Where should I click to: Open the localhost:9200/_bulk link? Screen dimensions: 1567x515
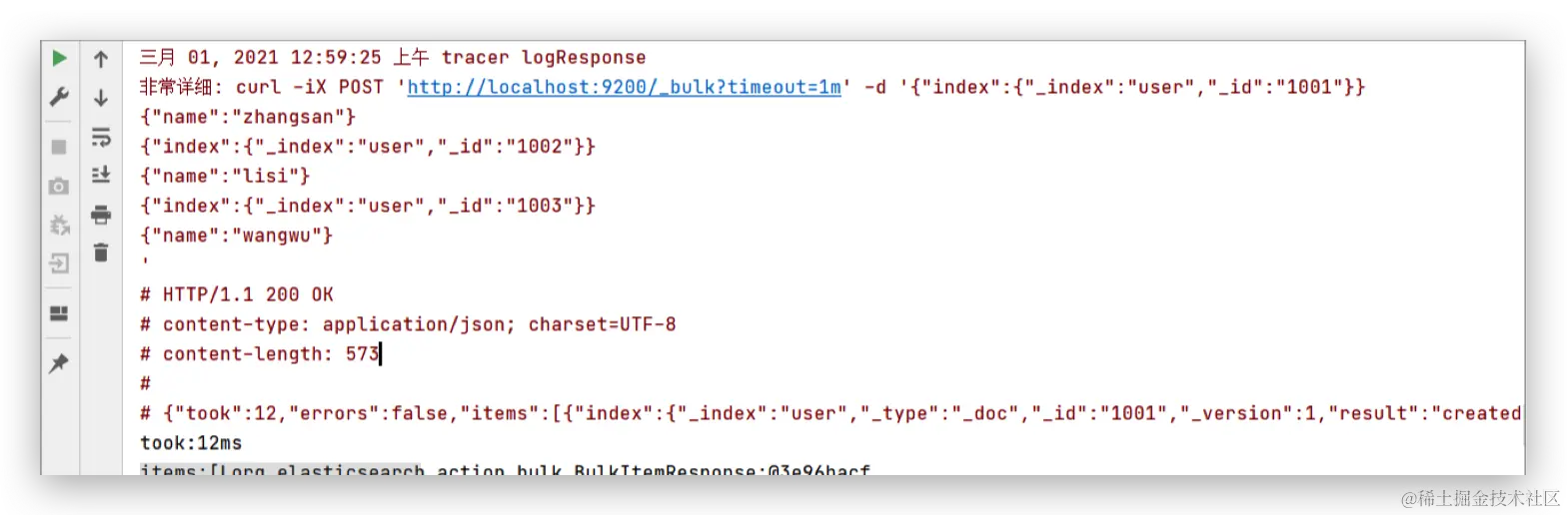point(625,87)
